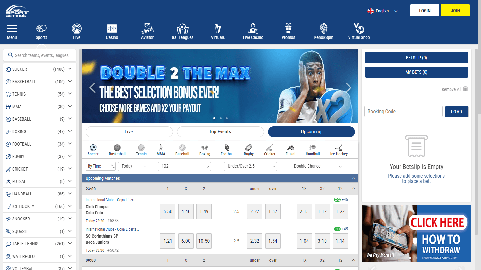
Task: Go to previous banner slide arrow
Action: tap(92, 87)
